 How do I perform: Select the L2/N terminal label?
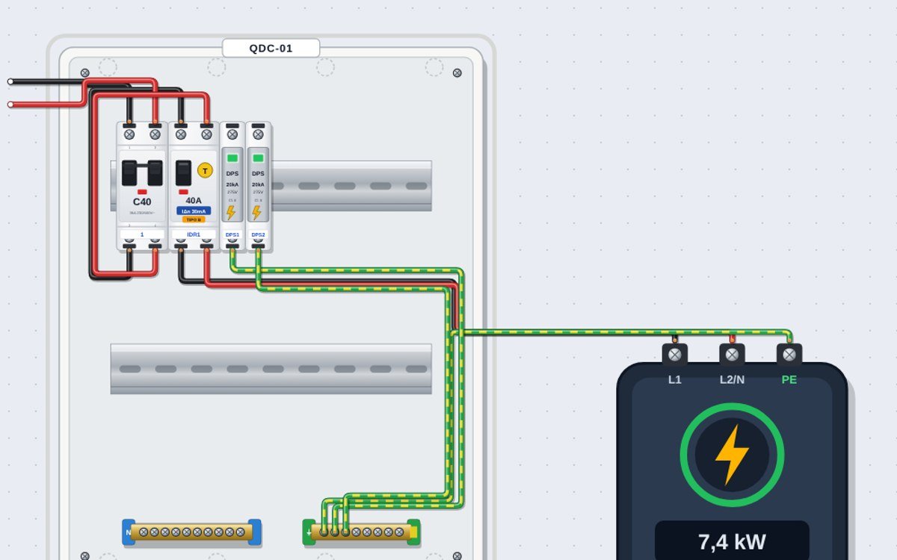[732, 379]
